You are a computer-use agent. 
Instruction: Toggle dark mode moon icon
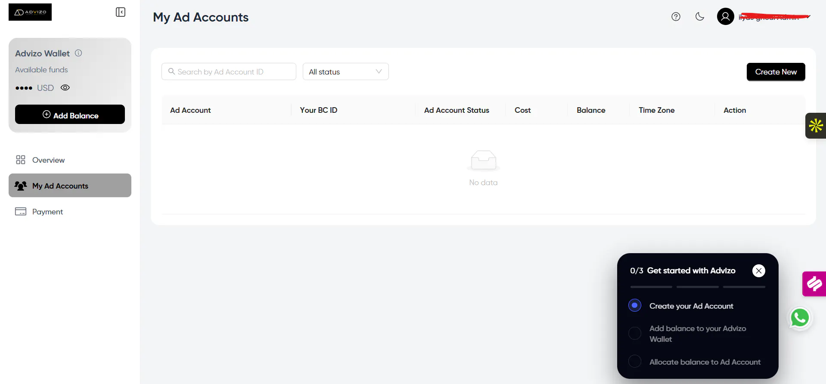[x=700, y=17]
